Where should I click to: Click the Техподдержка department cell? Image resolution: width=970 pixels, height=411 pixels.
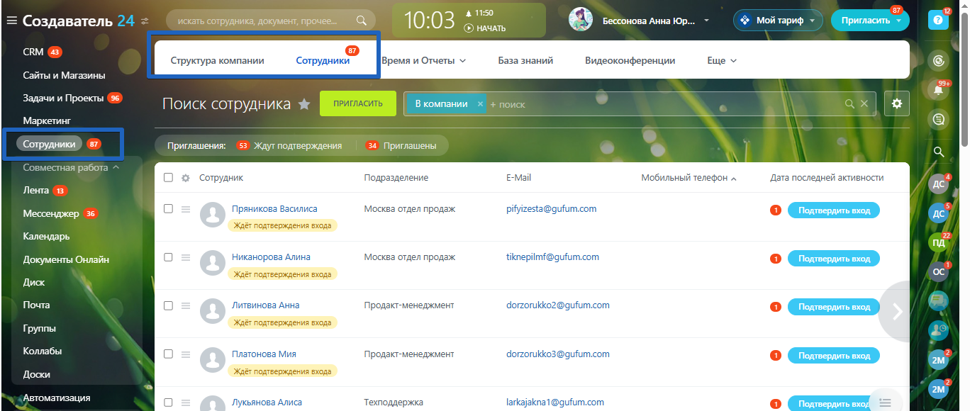click(394, 402)
